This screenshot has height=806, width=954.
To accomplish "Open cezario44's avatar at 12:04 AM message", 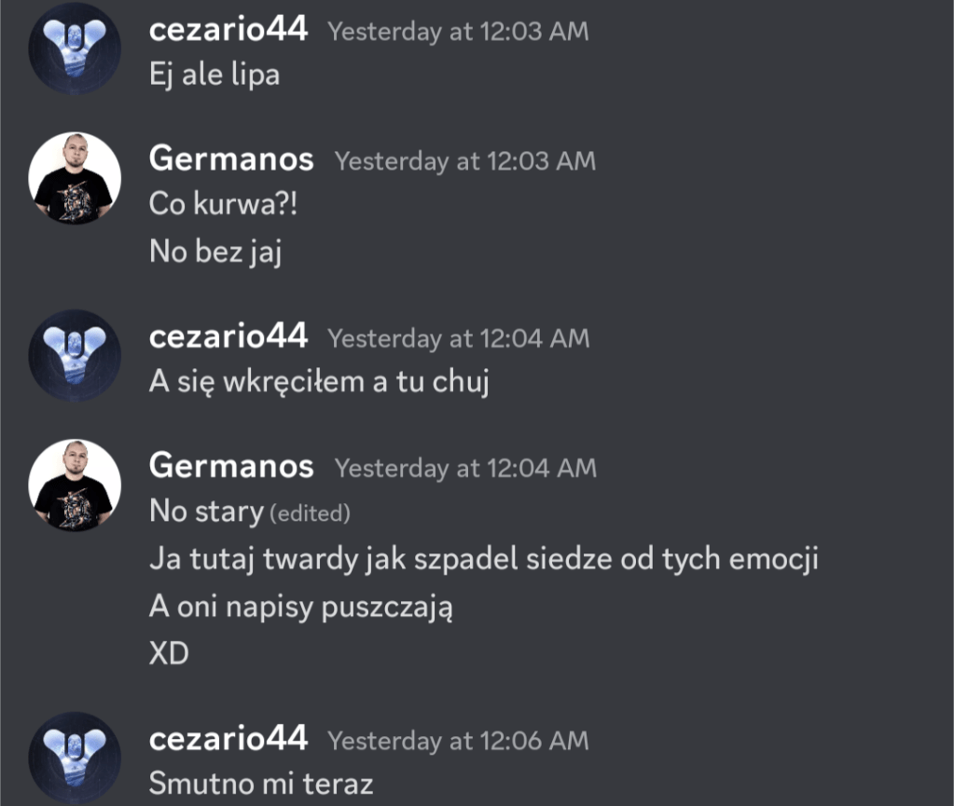I will pyautogui.click(x=75, y=356).
